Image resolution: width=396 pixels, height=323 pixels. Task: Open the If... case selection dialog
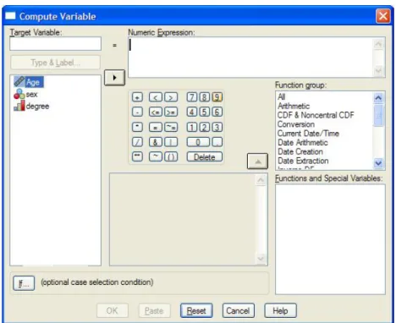[x=24, y=283]
